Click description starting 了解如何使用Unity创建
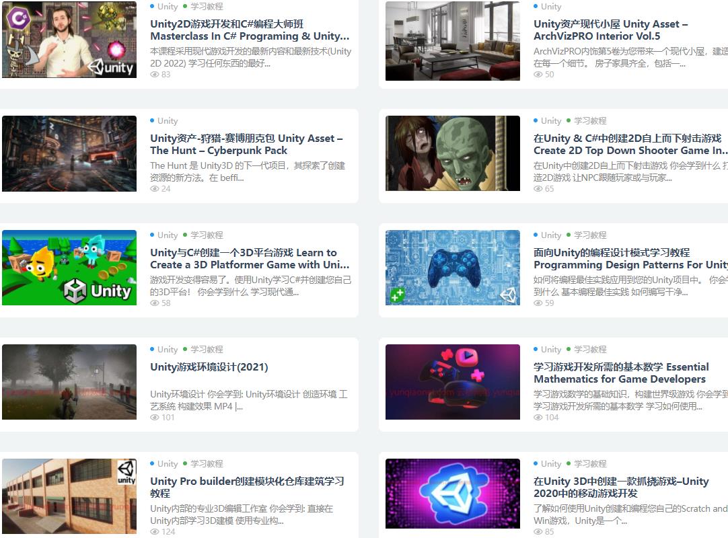 click(630, 514)
